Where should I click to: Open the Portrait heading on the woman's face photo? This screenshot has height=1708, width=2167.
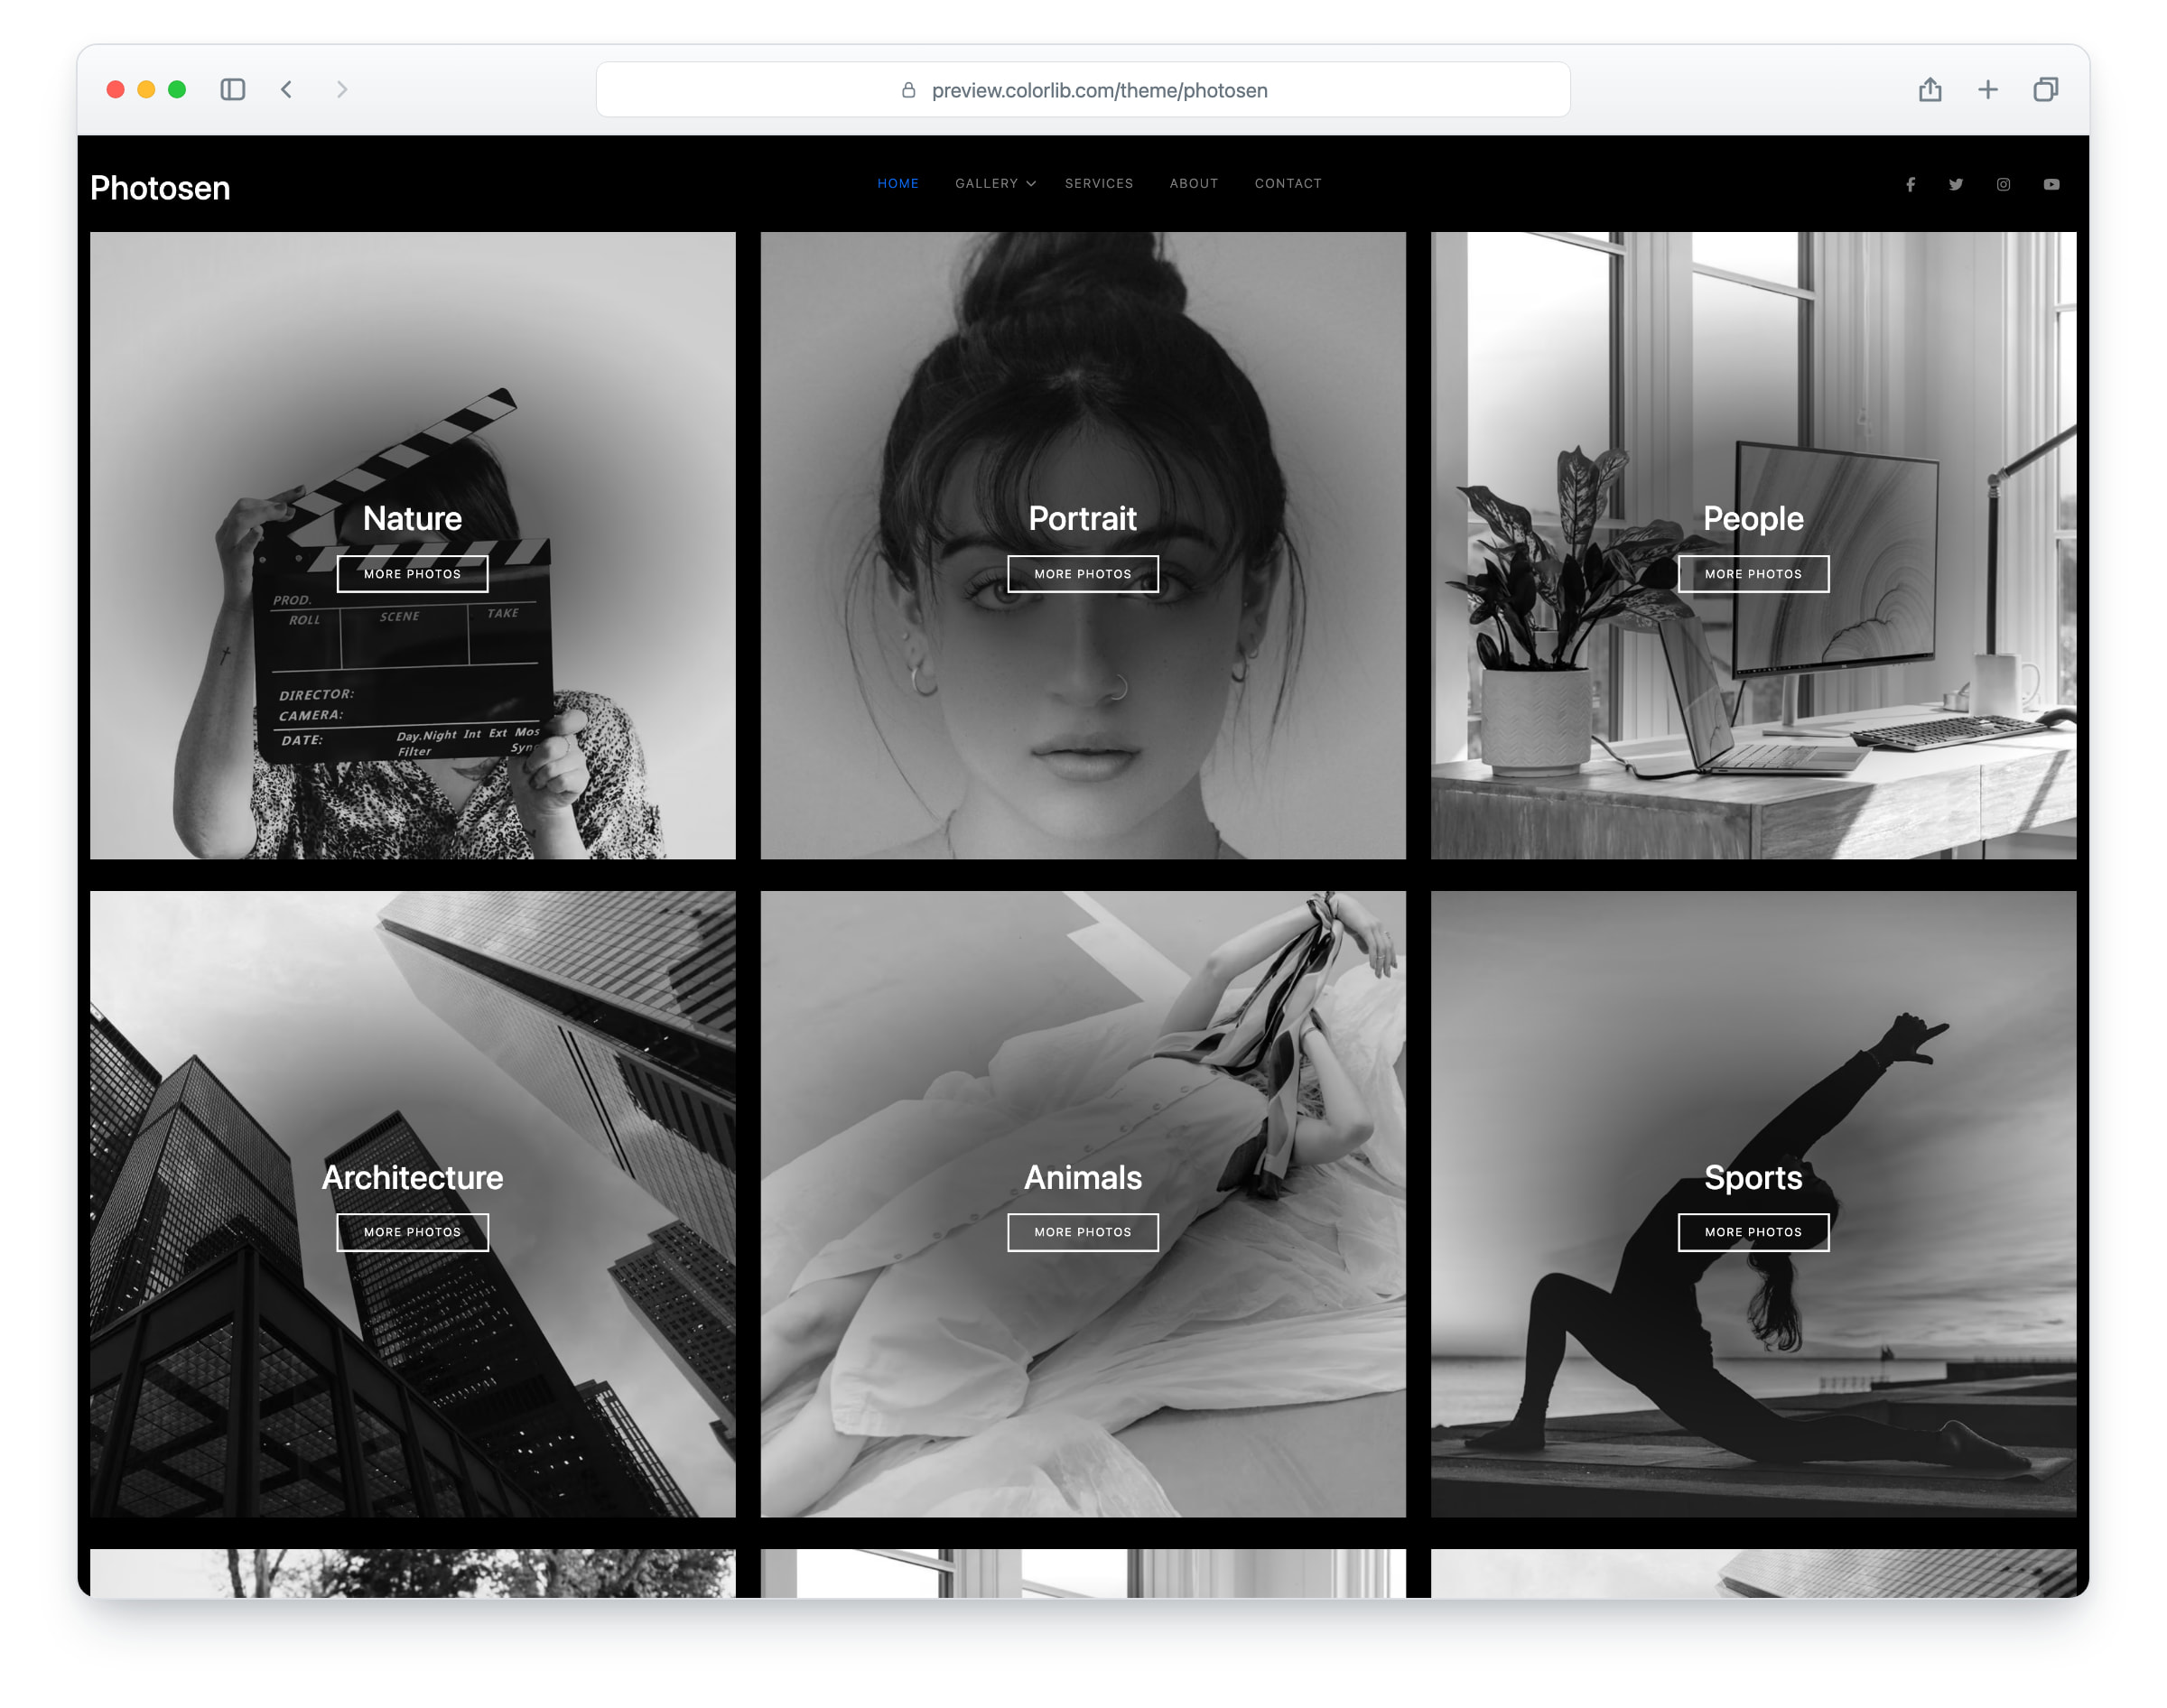pos(1082,518)
